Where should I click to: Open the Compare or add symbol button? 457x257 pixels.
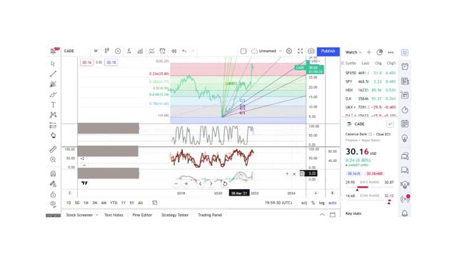[118, 51]
